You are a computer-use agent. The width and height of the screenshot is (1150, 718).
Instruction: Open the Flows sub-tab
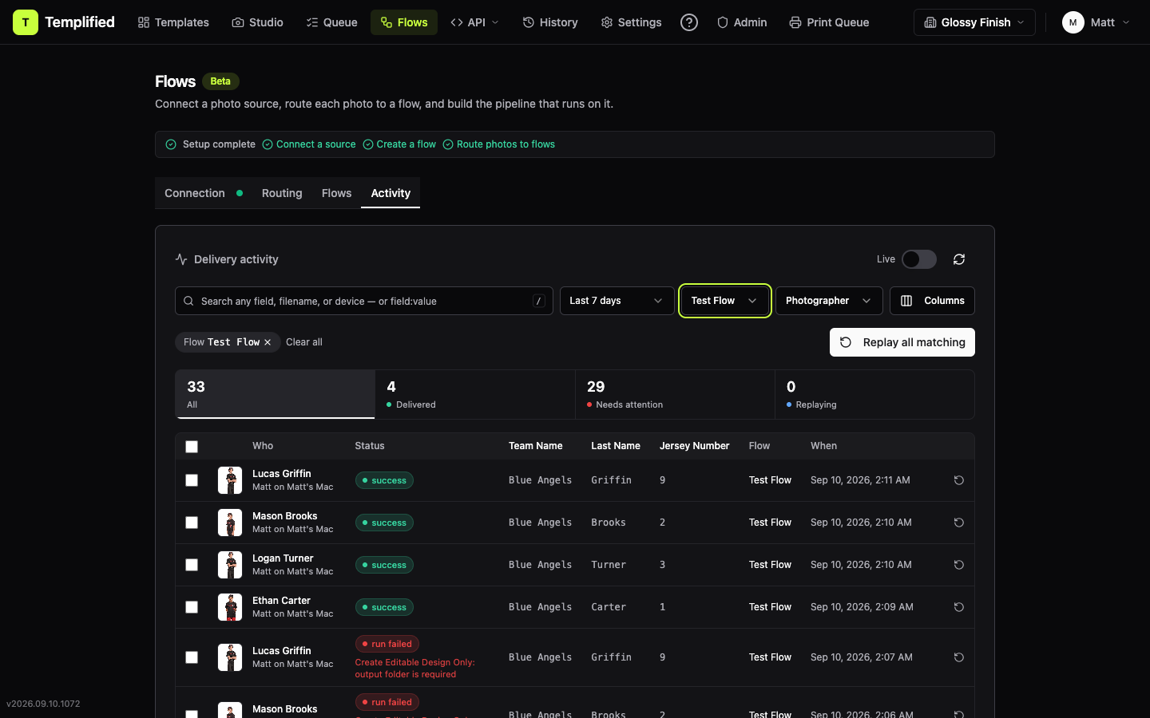[x=336, y=193]
